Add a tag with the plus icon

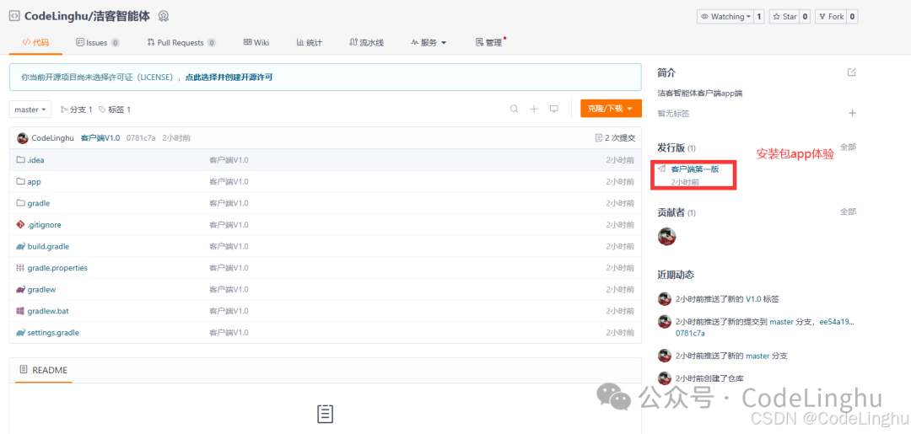852,113
